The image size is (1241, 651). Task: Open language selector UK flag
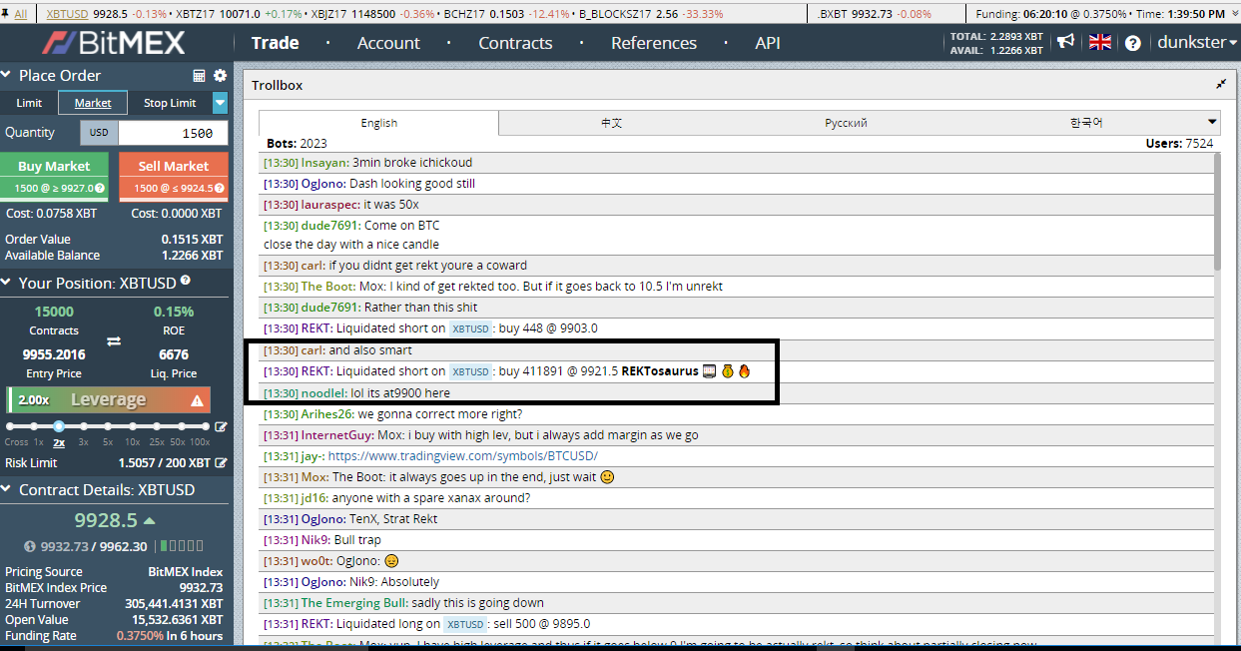coord(1100,42)
